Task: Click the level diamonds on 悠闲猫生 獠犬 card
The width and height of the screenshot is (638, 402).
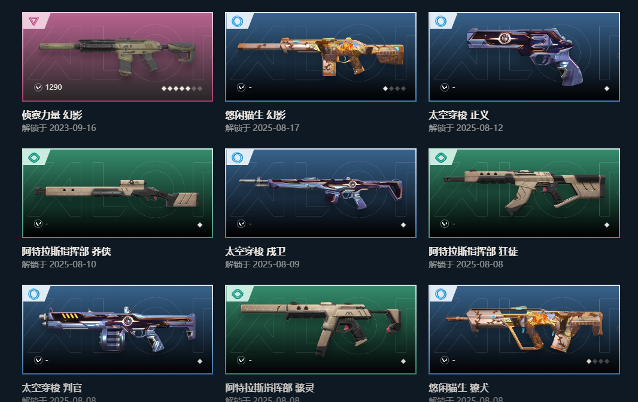Action: tap(598, 361)
